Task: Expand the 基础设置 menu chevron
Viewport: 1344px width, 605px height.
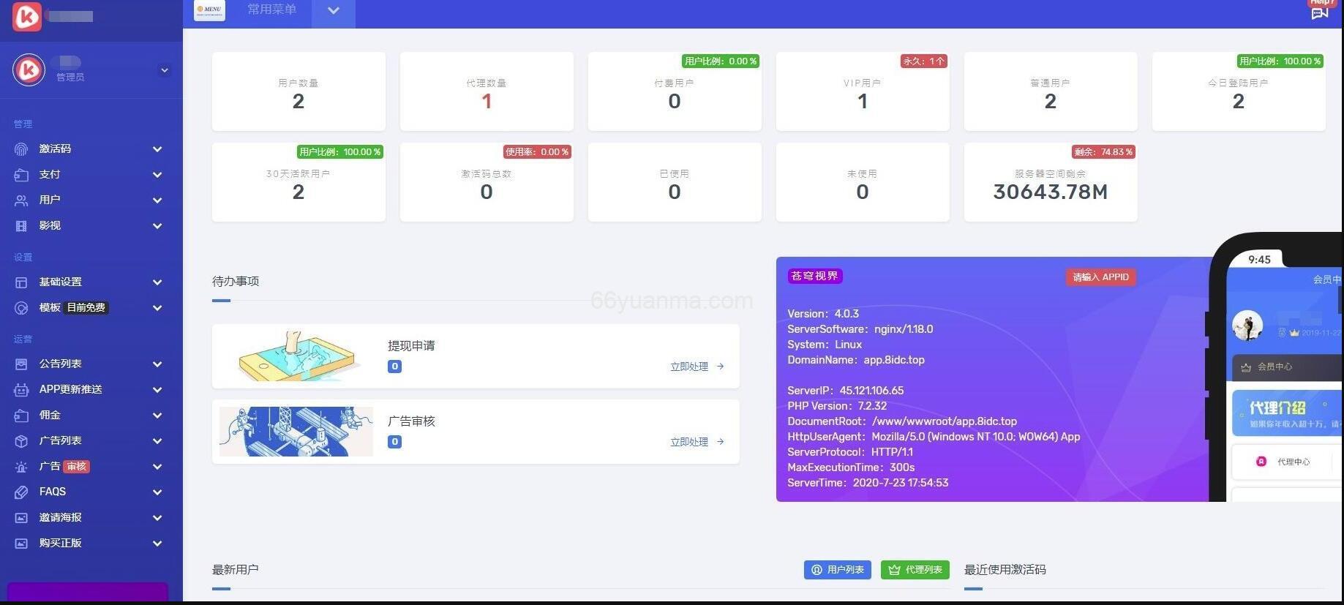Action: pyautogui.click(x=157, y=282)
